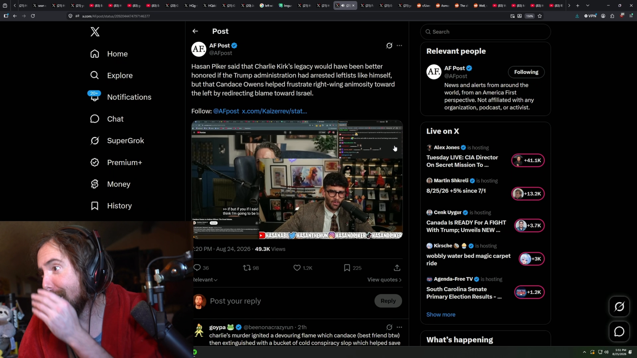
Task: Click the browser back arrow
Action: [x=15, y=16]
